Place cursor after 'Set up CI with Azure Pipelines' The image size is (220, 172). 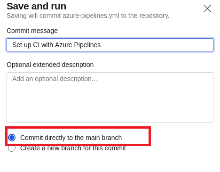pos(101,45)
